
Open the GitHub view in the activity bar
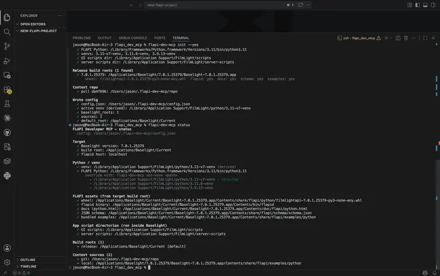tap(7, 133)
